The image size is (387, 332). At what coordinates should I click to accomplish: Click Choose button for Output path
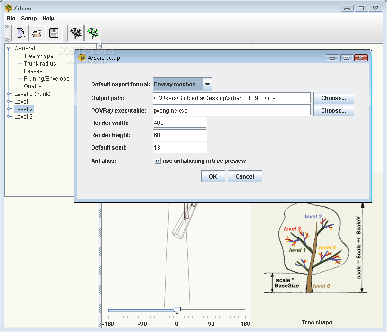[334, 98]
